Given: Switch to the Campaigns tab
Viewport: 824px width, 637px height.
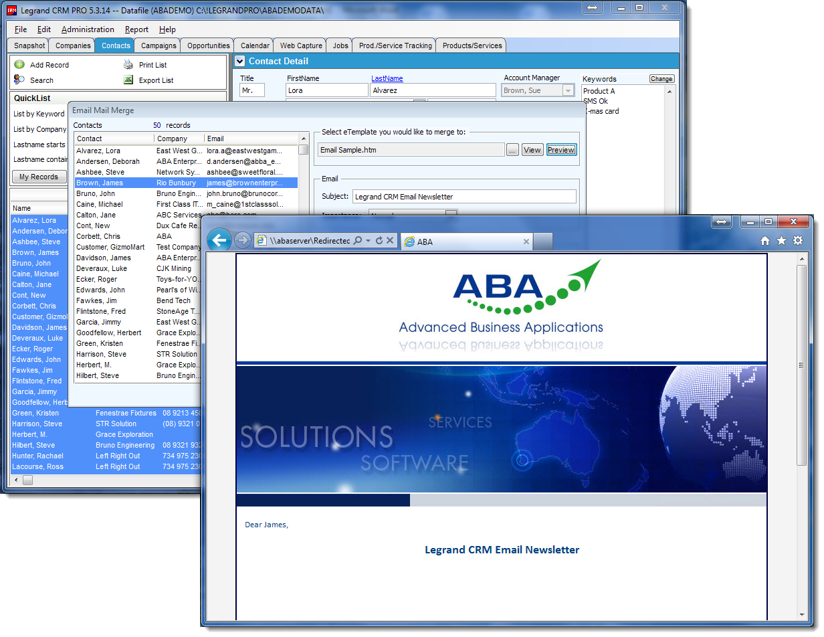Looking at the screenshot, I should [159, 45].
